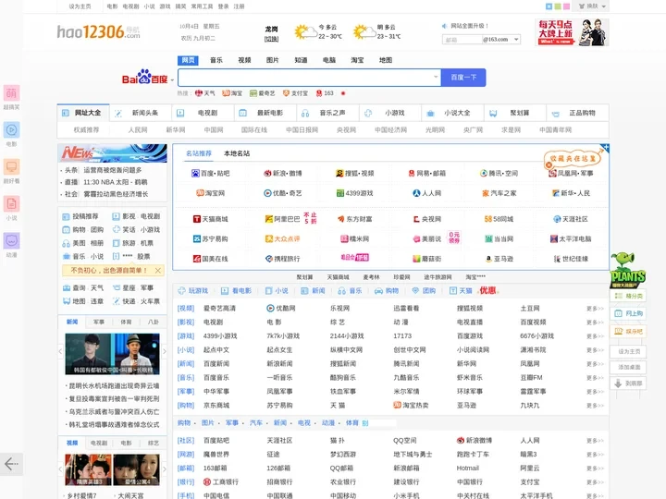The height and width of the screenshot is (499, 666).
Task: Open 携程旅行 site link
Action: click(282, 259)
